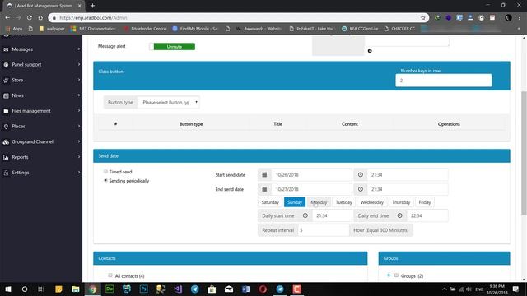The height and width of the screenshot is (296, 527).
Task: Open the CHECKER CC bookmark
Action: [x=399, y=29]
